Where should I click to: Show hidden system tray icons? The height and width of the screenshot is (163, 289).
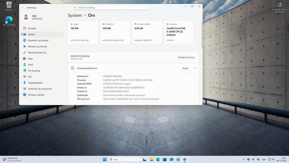tap(243, 159)
